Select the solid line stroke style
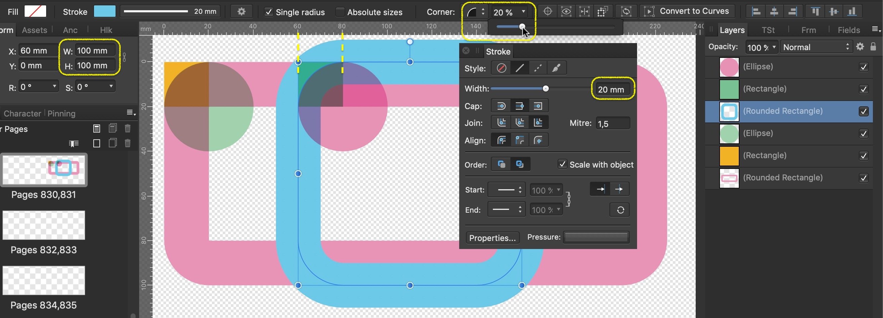Viewport: 883px width, 318px height. pyautogui.click(x=519, y=68)
